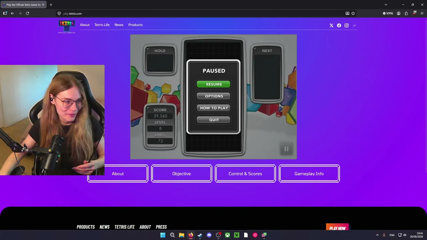The image size is (427, 240).
Task: Open PRODUCTS link in the footer
Action: (x=86, y=227)
